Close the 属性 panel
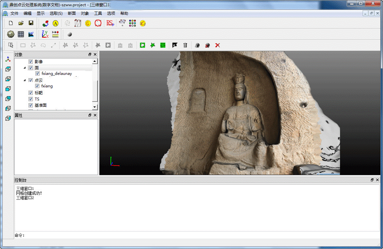383x249 pixels. [95, 115]
